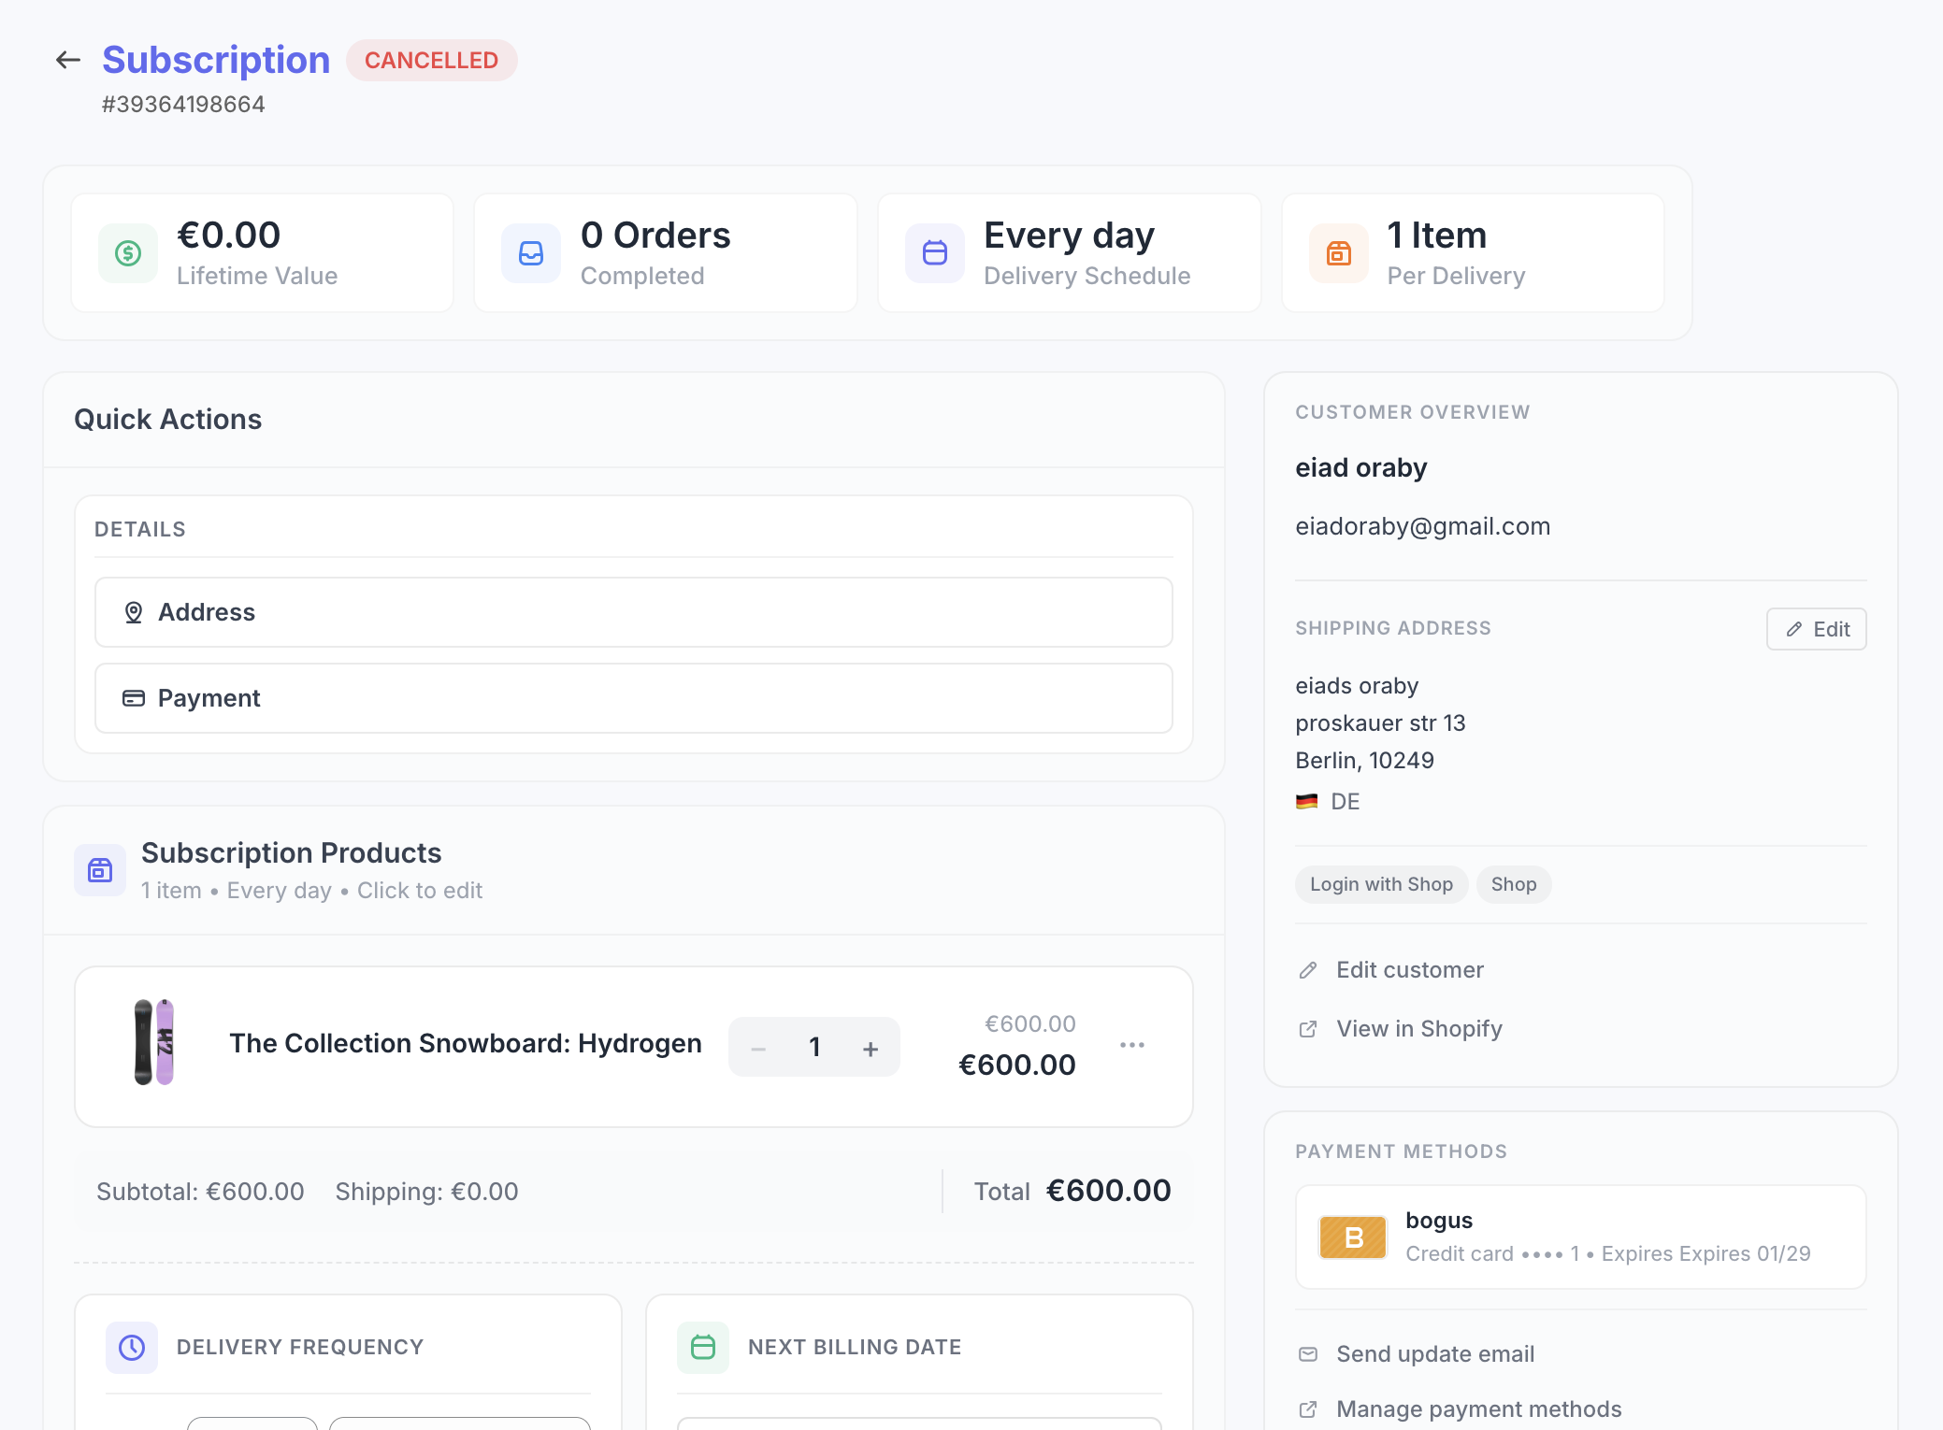Click the product name The Collection Snowboard: Hydrogen

point(466,1043)
